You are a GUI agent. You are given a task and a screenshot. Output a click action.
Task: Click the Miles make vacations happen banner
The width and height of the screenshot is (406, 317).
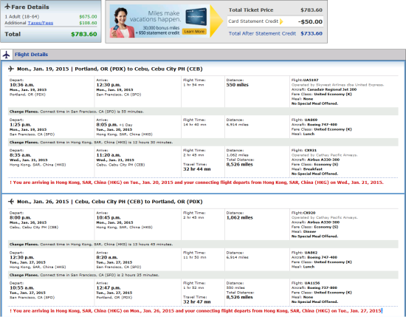(x=159, y=21)
